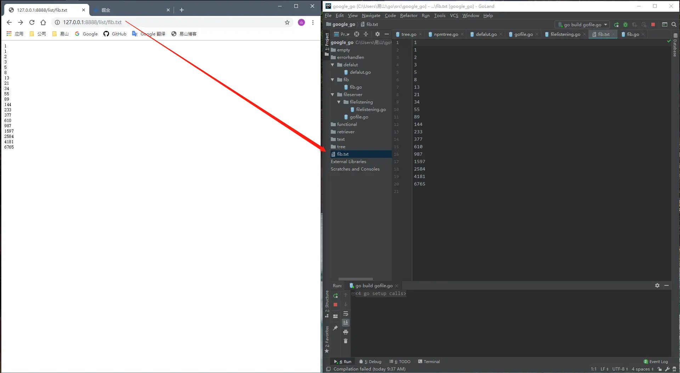Toggle soft-wrap in the Run console
This screenshot has height=373, width=680.
click(x=346, y=314)
